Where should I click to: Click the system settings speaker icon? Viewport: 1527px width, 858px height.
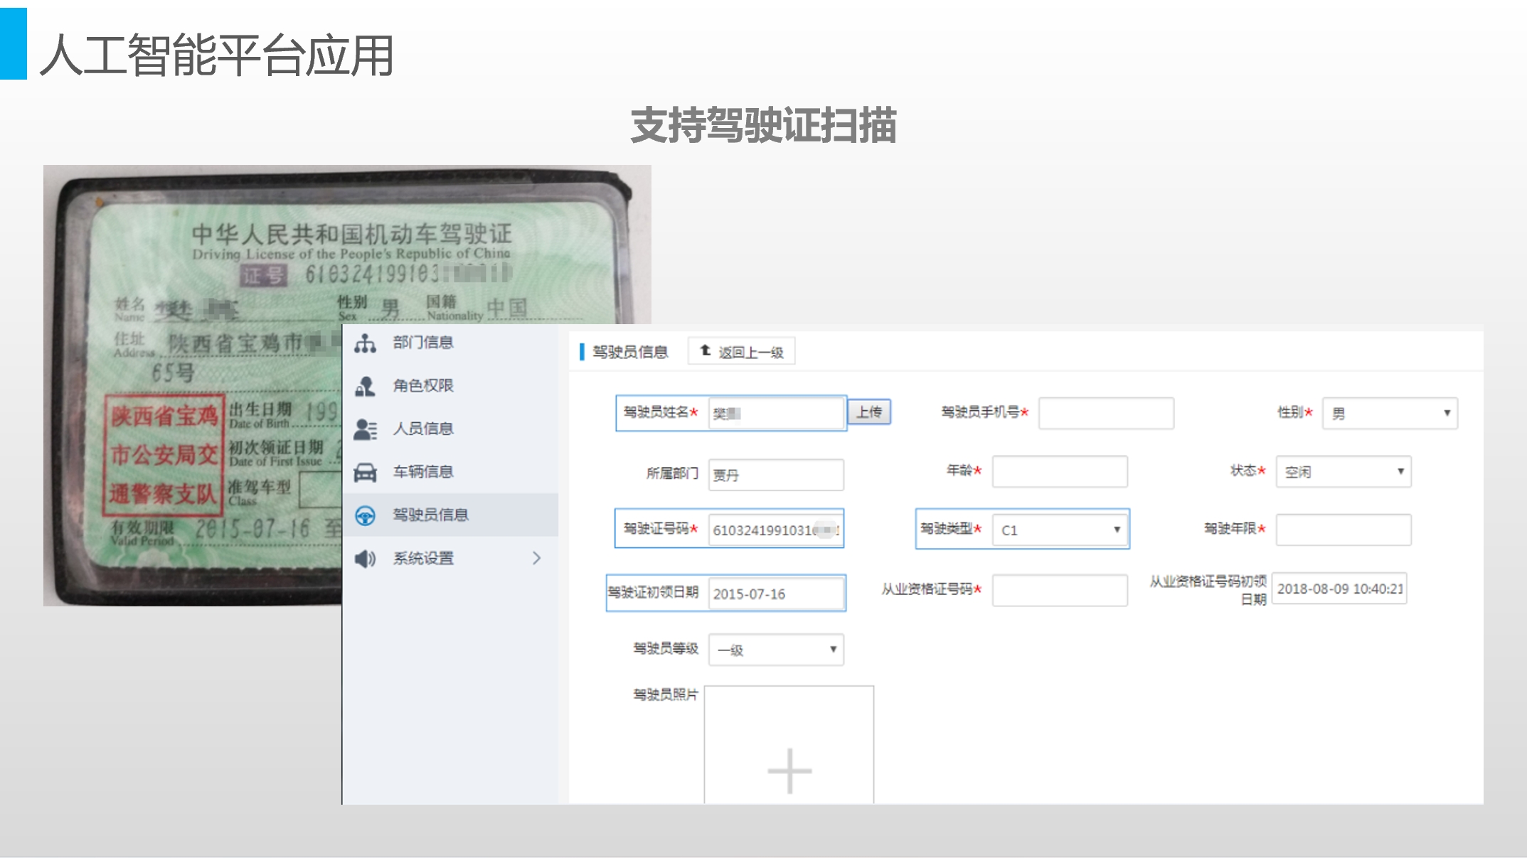pyautogui.click(x=365, y=559)
